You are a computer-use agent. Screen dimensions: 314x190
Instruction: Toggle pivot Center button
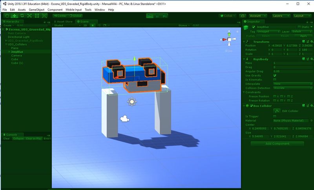click(60, 16)
